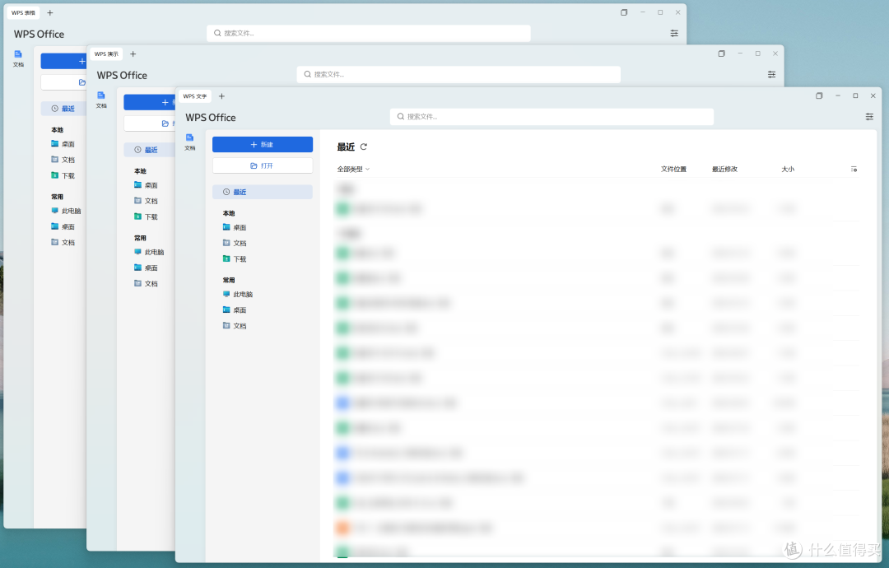This screenshot has height=568, width=889.
Task: Sort by 最近修改 column header
Action: [x=724, y=169]
